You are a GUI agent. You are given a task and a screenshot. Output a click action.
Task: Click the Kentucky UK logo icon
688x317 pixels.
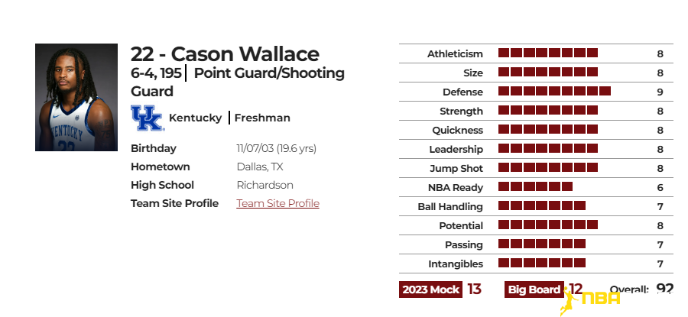click(x=148, y=118)
